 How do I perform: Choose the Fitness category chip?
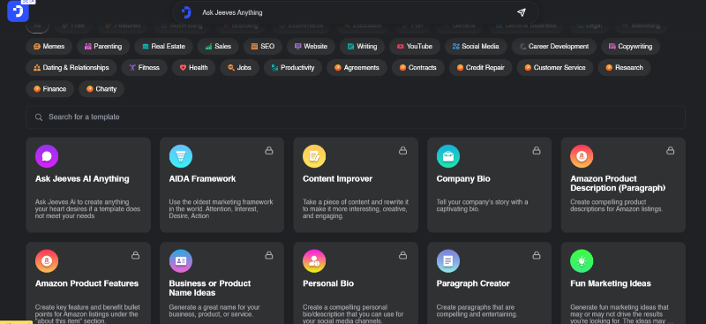(x=145, y=68)
